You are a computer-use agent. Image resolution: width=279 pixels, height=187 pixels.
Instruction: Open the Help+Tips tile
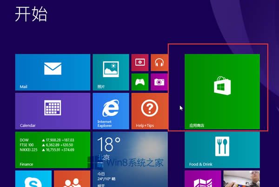[149, 111]
